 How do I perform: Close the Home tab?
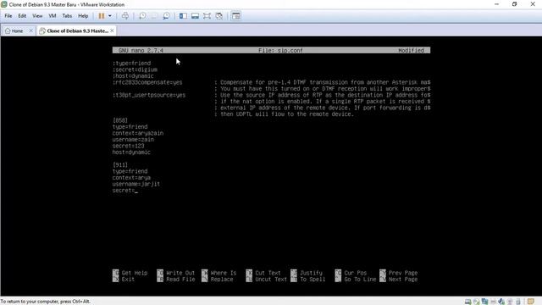click(30, 30)
